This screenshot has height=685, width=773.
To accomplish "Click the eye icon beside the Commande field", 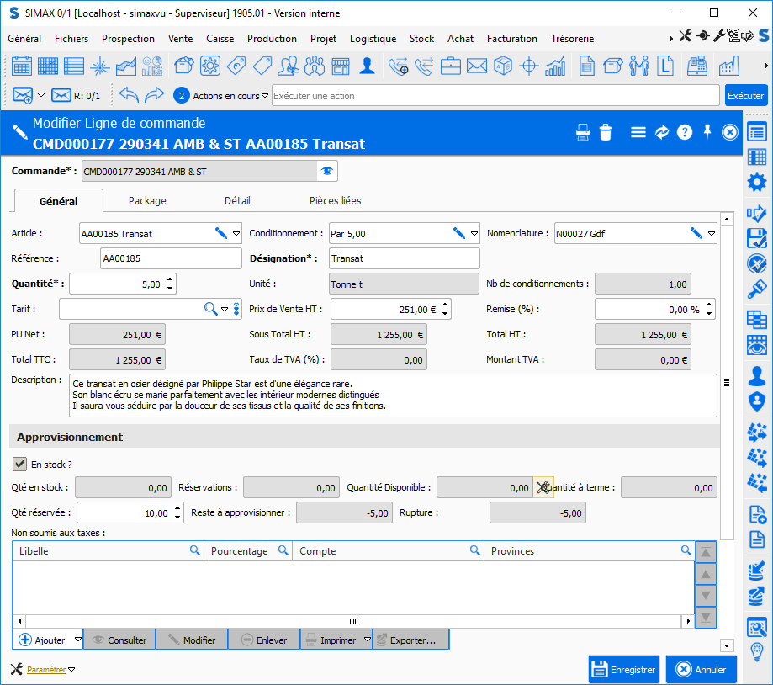I will click(x=326, y=172).
